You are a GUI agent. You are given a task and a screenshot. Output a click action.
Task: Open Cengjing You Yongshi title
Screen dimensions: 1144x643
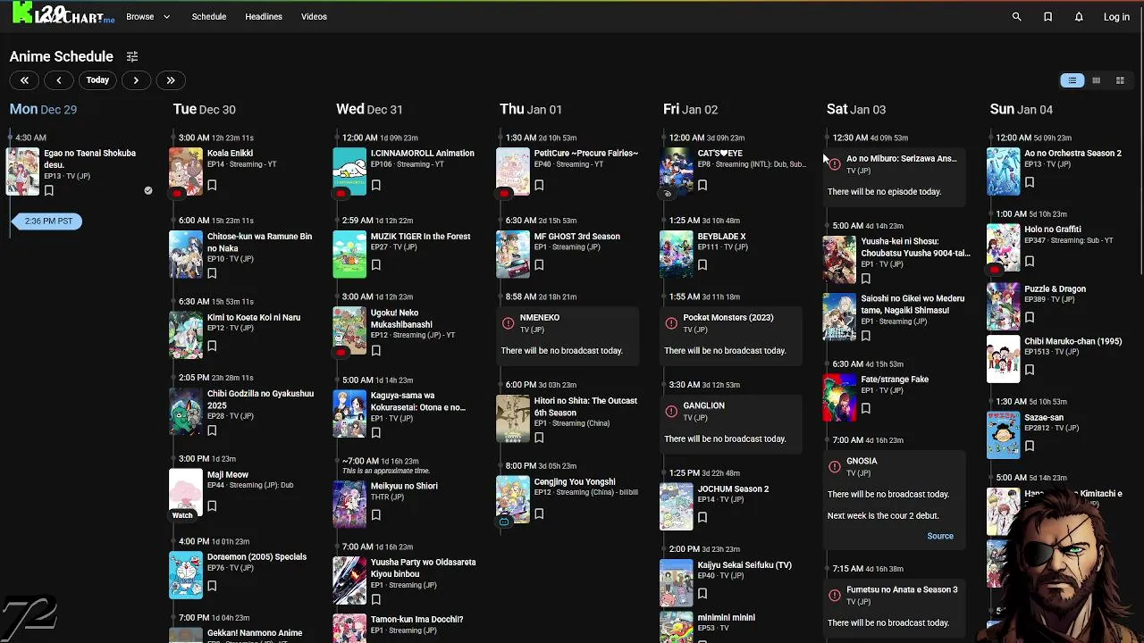coord(574,481)
